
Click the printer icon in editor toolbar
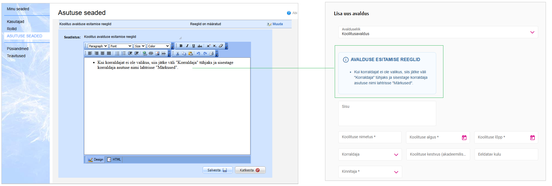[x=211, y=53]
